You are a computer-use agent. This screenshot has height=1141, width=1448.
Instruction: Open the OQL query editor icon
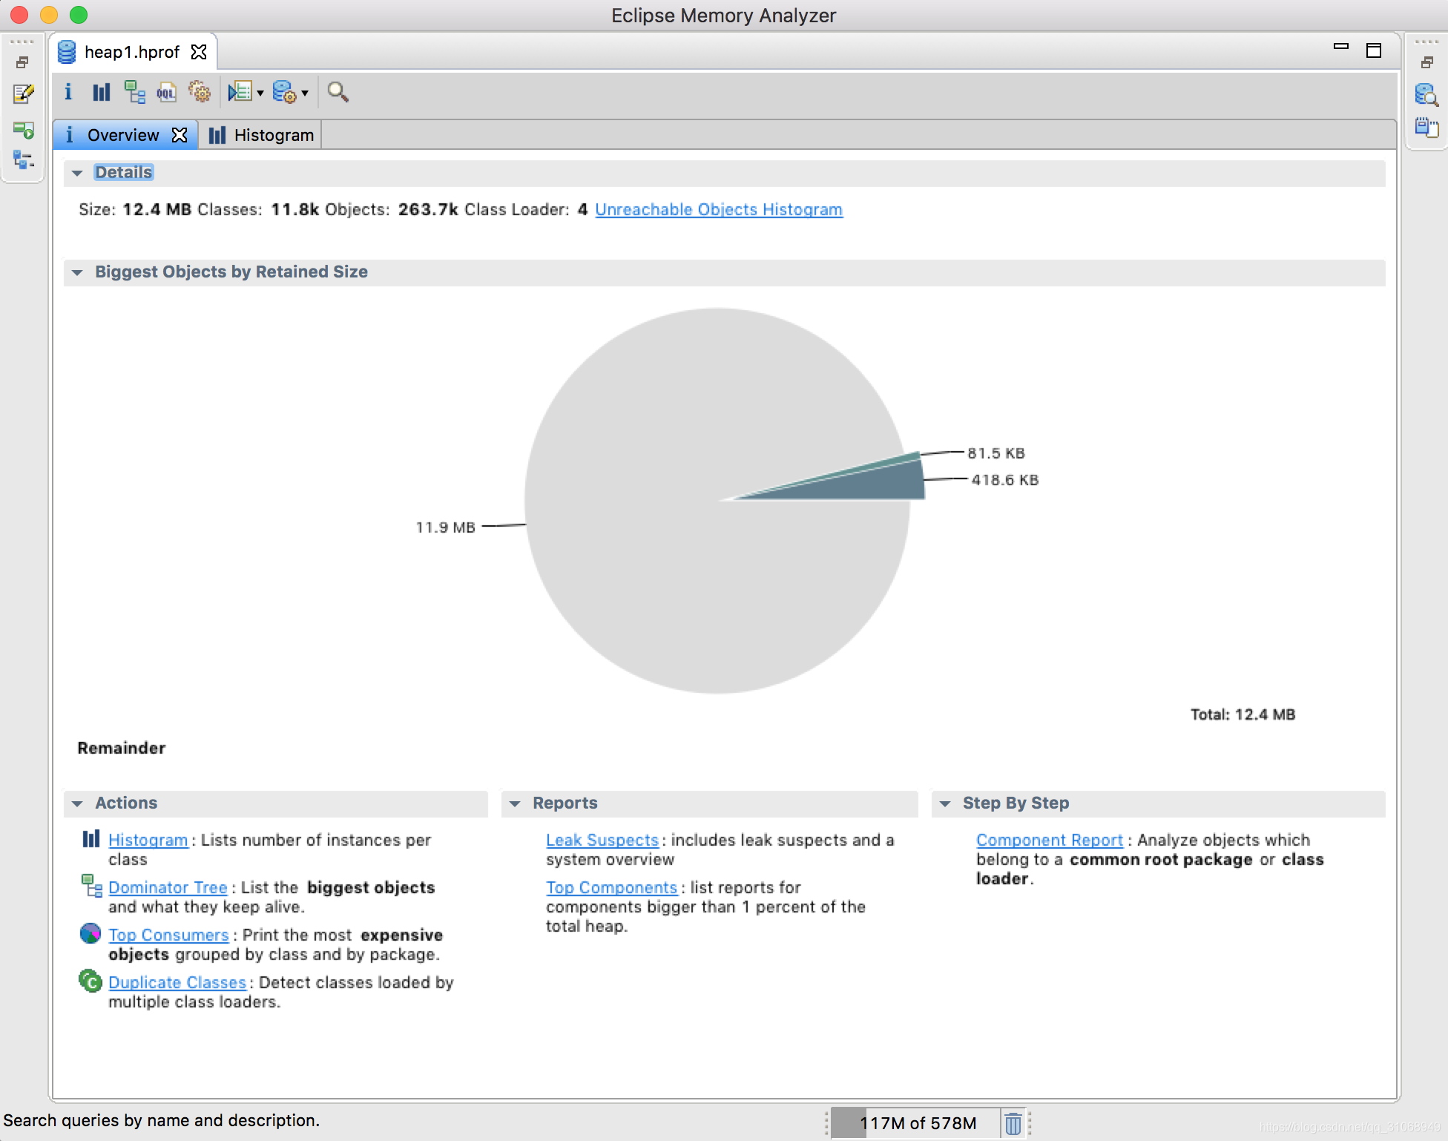pyautogui.click(x=166, y=92)
